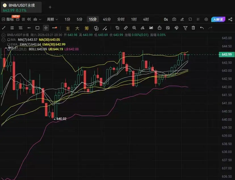Switch to the 5分 timeframe

click(x=79, y=19)
